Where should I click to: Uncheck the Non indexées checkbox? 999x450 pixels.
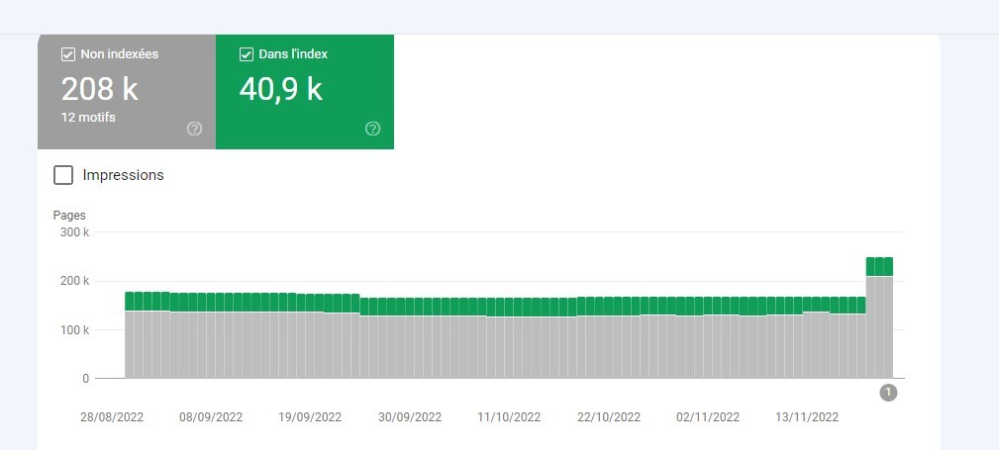68,54
